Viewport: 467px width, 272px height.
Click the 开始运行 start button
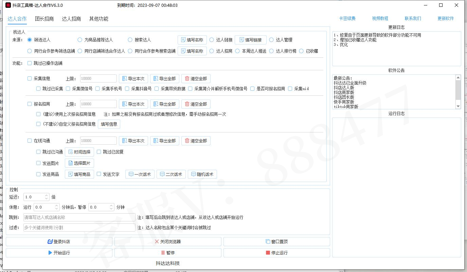(59, 253)
